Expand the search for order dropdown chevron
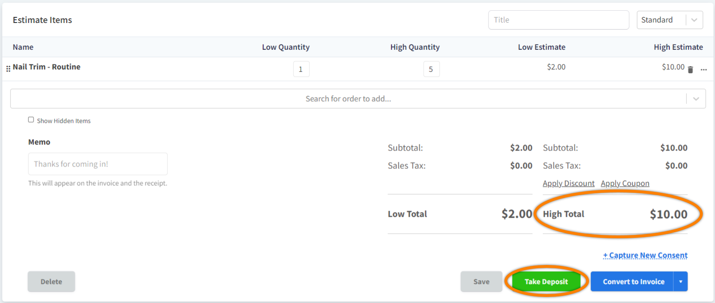The width and height of the screenshot is (715, 303). click(x=696, y=98)
